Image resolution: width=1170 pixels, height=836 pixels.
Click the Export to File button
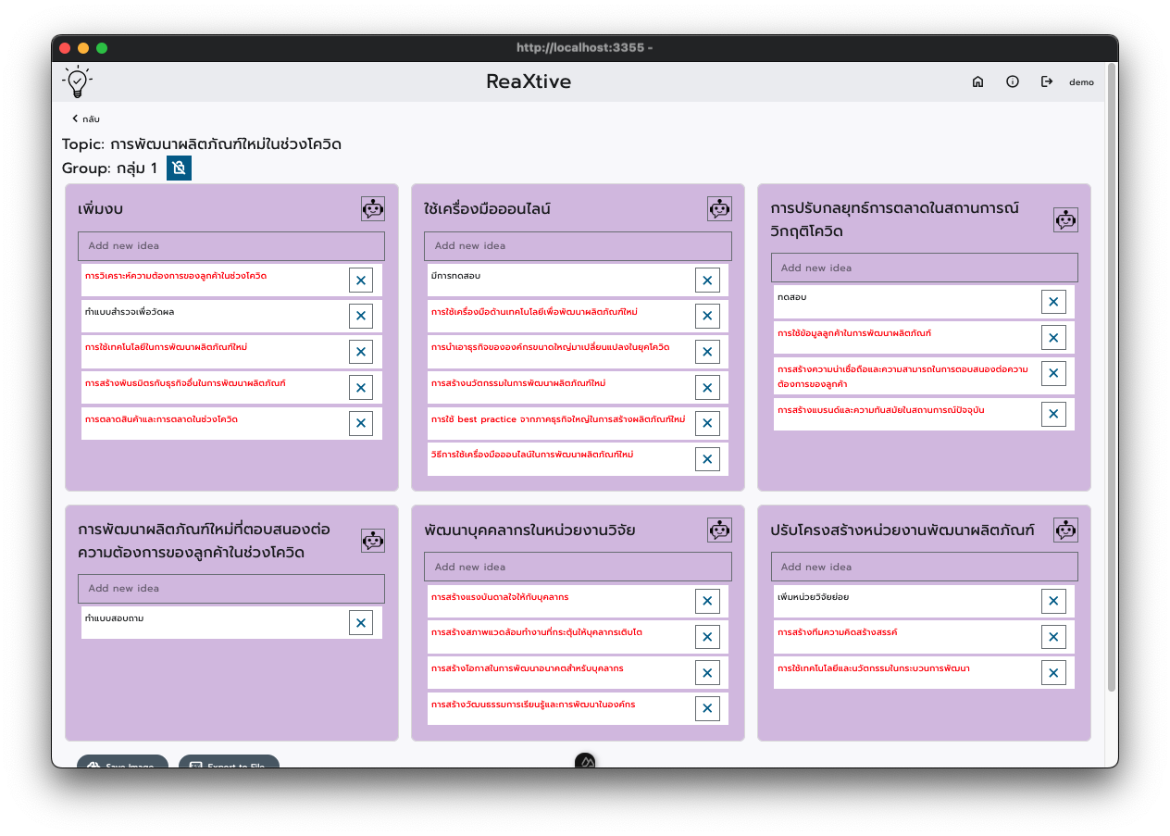[229, 762]
